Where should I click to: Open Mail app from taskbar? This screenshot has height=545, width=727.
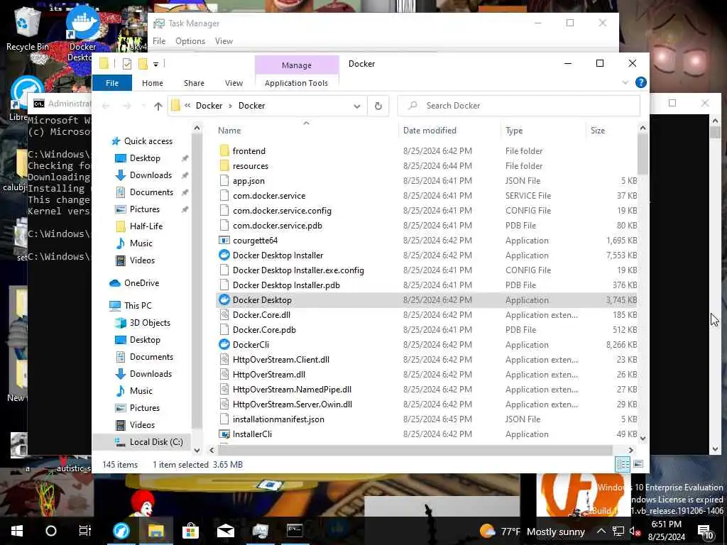point(225,531)
